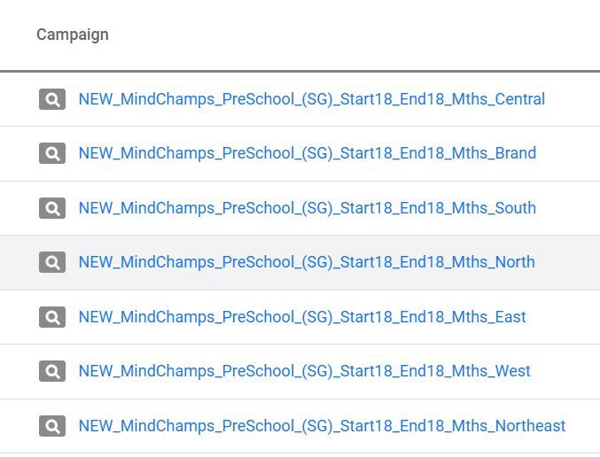
Task: Select empty cell area right of Mths_South link
Action: coord(568,208)
